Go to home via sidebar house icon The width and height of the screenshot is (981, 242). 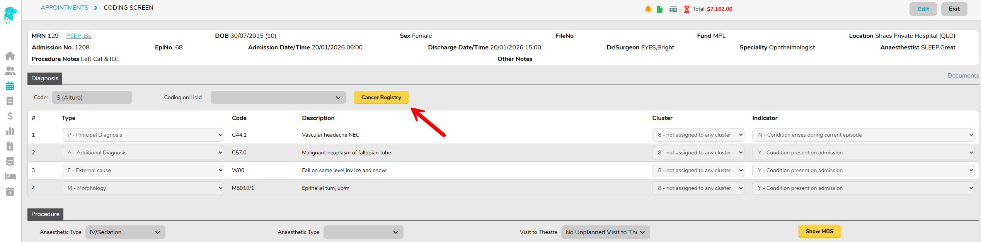pyautogui.click(x=10, y=56)
